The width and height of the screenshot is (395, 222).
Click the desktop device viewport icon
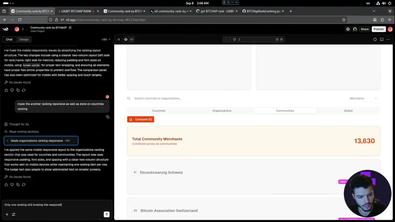click(x=235, y=39)
